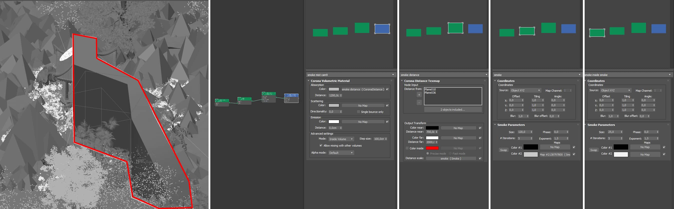
Task: Open the smoke (Smoke) distance scale map
Action: 451,158
